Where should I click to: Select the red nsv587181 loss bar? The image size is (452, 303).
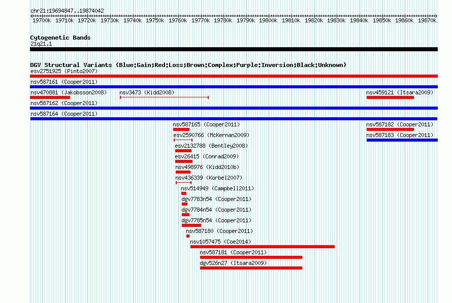click(251, 257)
